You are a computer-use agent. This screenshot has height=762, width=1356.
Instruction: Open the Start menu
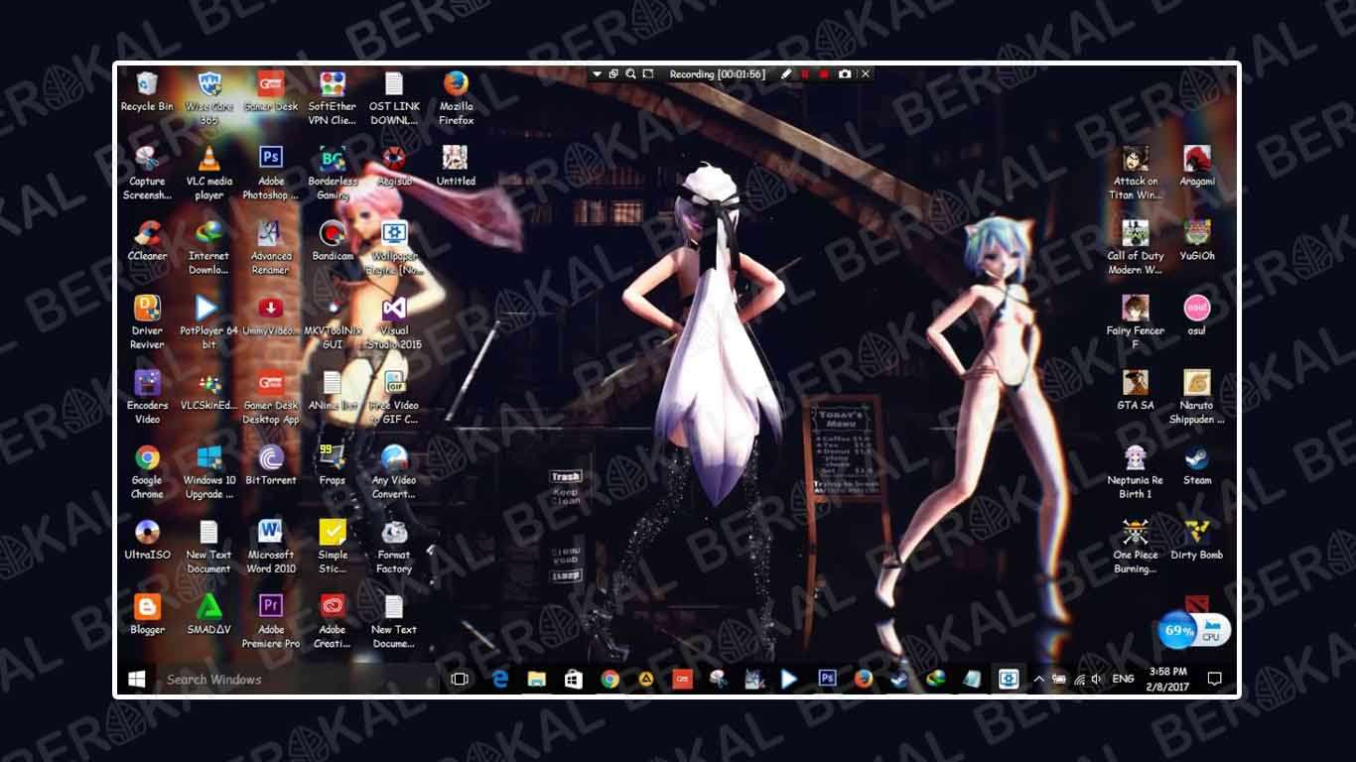[135, 679]
